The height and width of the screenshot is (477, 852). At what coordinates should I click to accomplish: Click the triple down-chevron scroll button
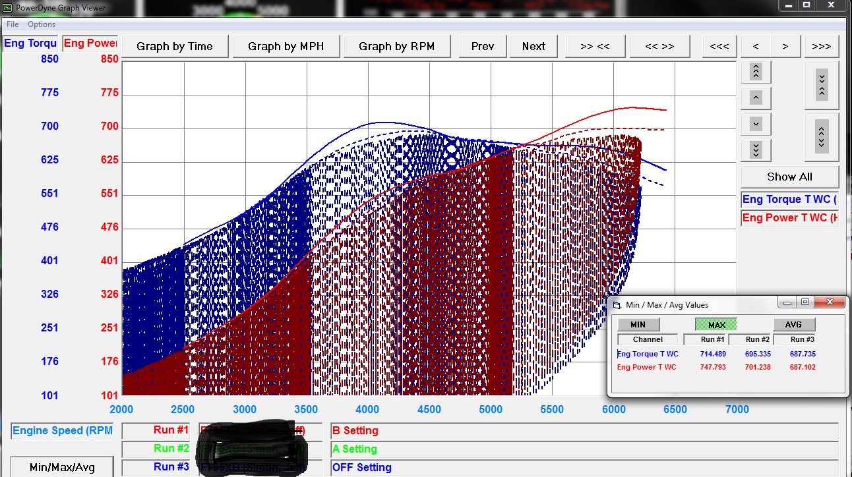pos(756,150)
